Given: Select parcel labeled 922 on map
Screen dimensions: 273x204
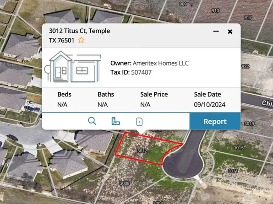Looking at the screenshot, I should (246, 66).
